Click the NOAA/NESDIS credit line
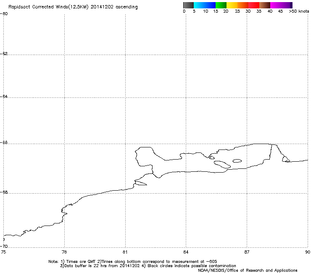This screenshot has width=311, height=273. click(248, 270)
